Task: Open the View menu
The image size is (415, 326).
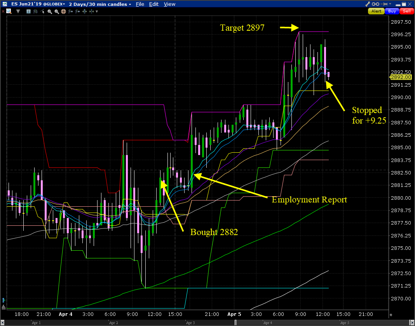Action: click(170, 4)
